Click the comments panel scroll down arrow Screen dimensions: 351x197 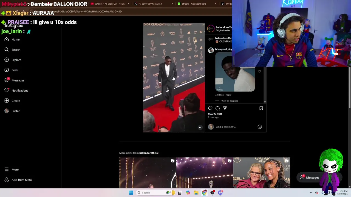coord(265,102)
